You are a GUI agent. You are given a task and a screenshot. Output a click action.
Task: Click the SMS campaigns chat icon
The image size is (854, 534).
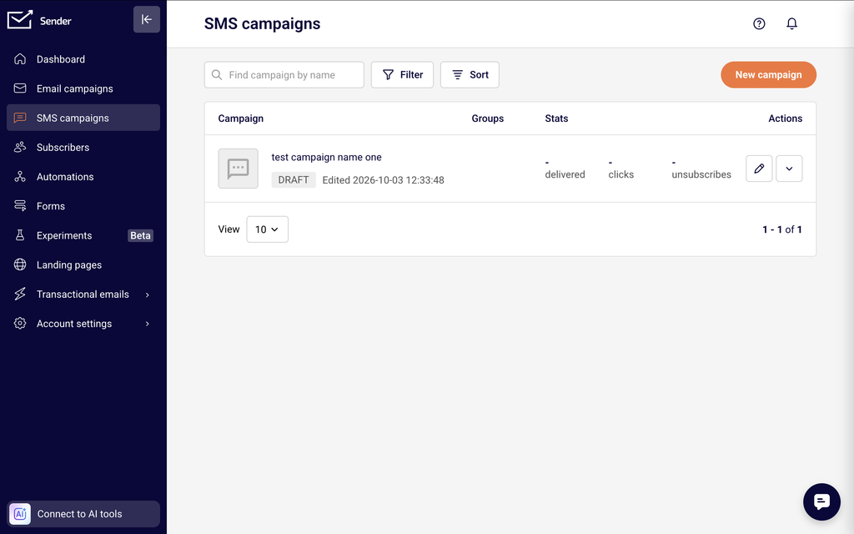(x=20, y=118)
